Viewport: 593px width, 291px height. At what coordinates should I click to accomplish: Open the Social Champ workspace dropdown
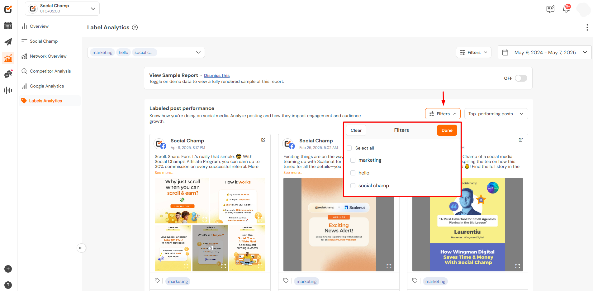tap(62, 8)
